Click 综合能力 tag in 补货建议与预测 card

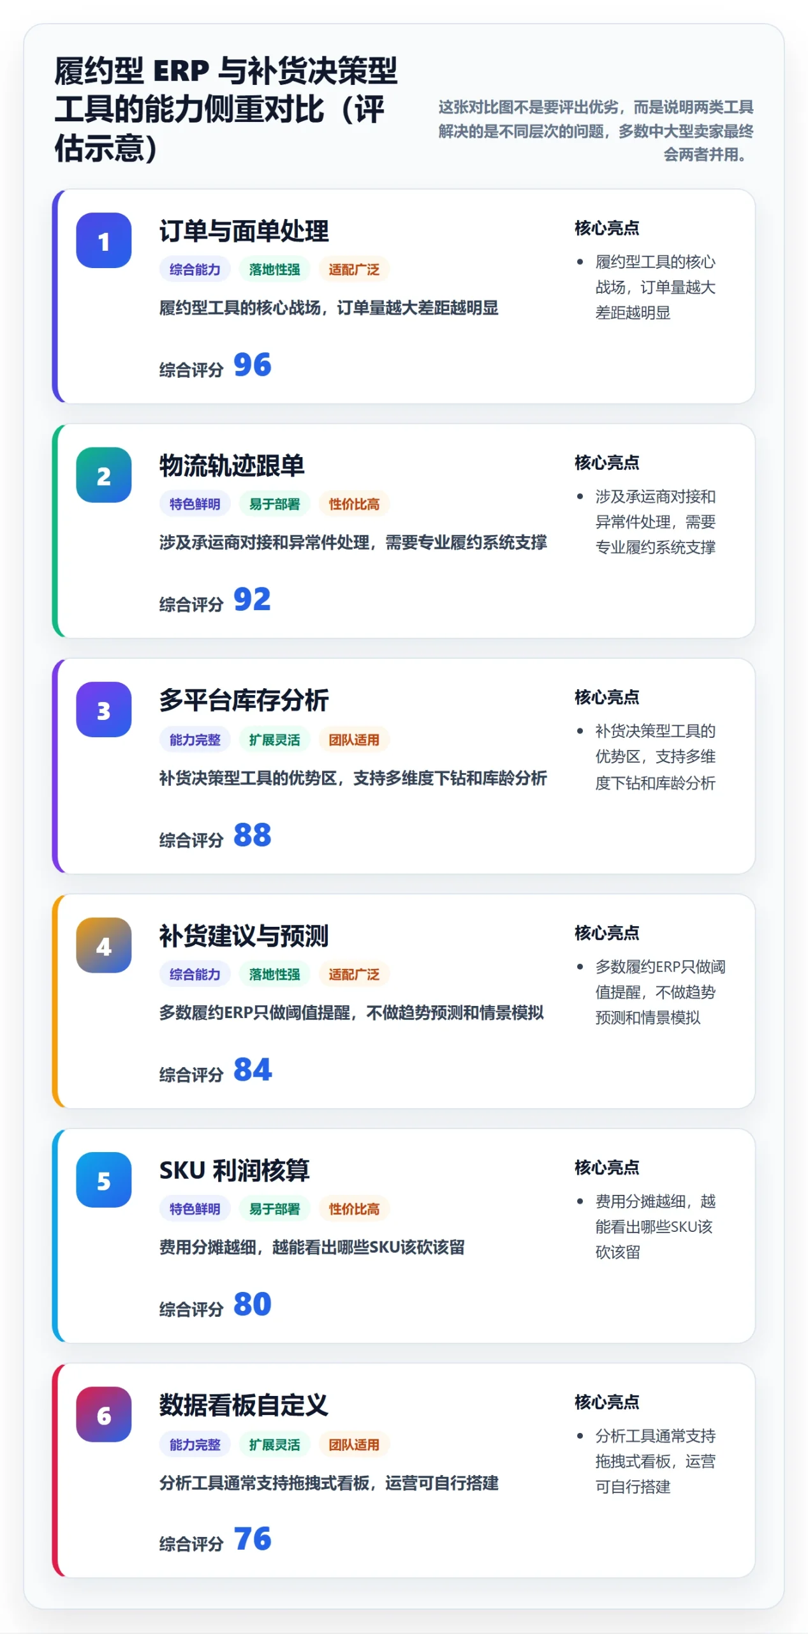195,974
